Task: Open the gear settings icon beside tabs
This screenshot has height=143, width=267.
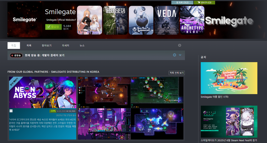Action: click(x=179, y=45)
